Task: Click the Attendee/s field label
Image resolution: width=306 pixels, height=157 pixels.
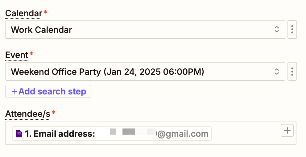Action: click(x=28, y=114)
